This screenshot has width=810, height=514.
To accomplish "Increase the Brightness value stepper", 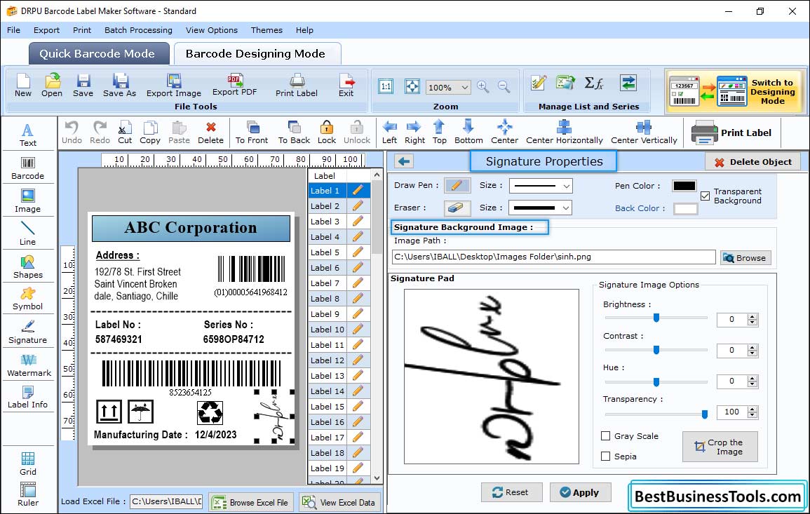I will click(x=752, y=317).
